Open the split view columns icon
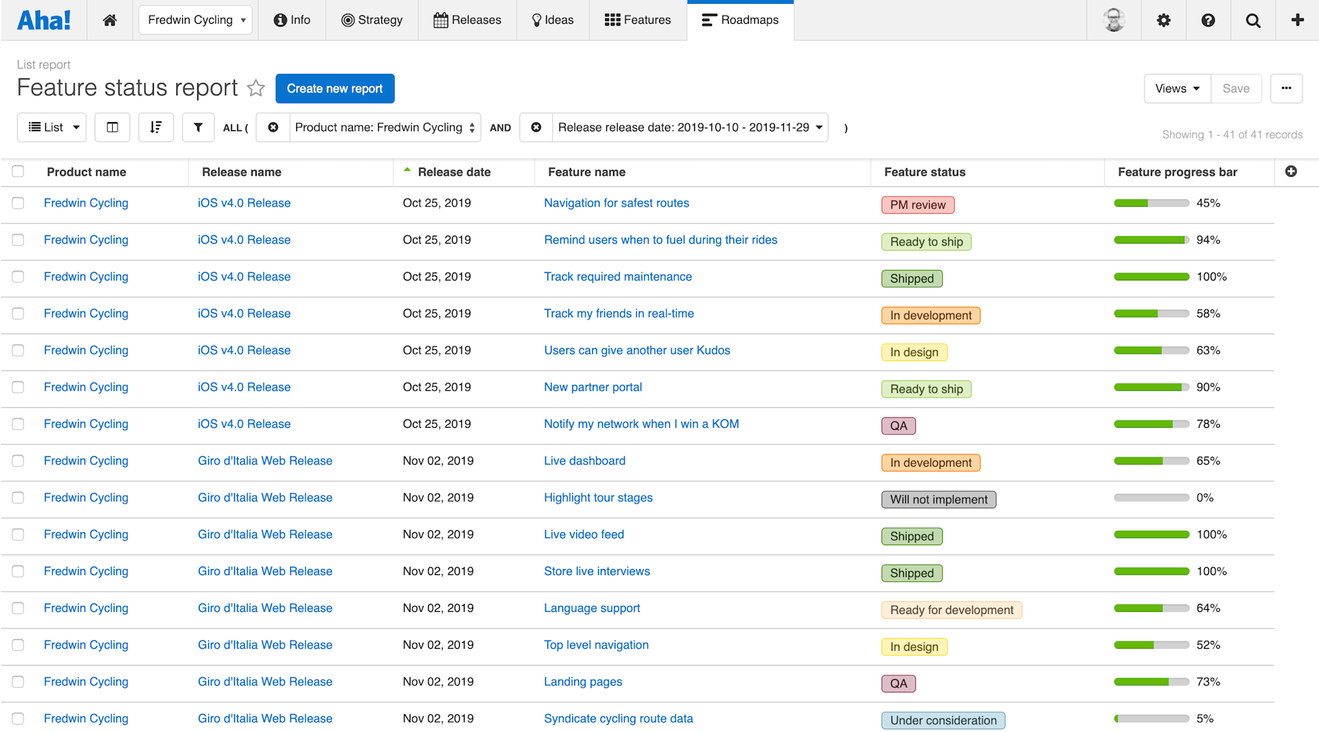Screen dimensions: 1319x732 pos(112,127)
